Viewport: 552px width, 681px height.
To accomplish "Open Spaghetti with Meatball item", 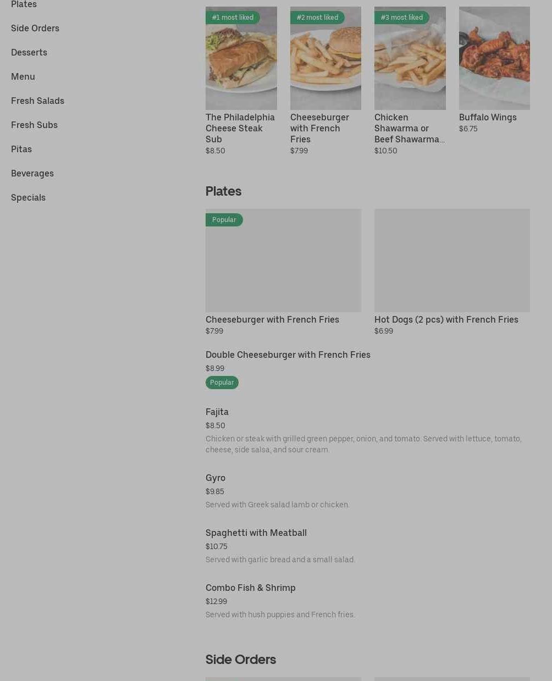I will (256, 533).
